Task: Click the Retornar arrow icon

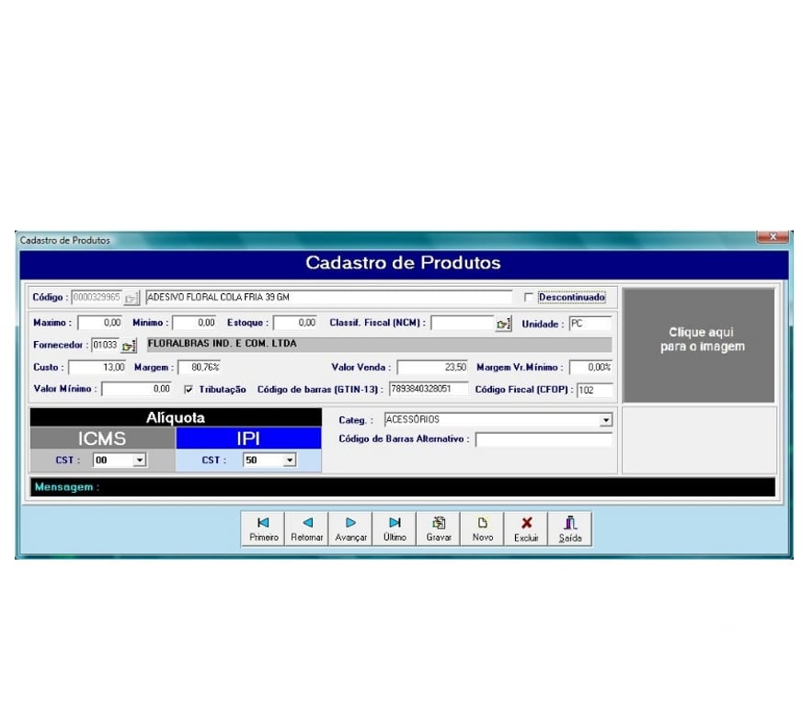Action: click(307, 524)
